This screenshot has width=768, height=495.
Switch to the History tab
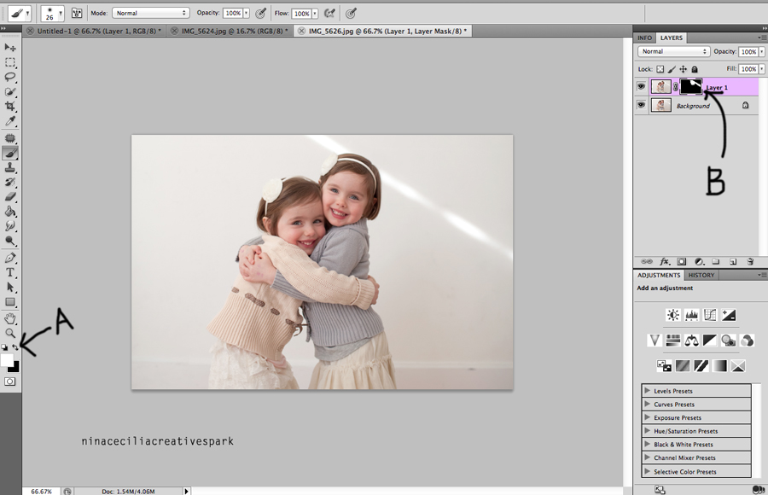tap(701, 276)
